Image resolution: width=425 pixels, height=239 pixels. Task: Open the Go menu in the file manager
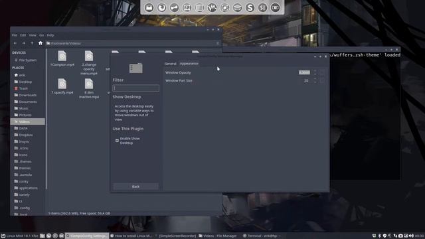[x=41, y=35]
